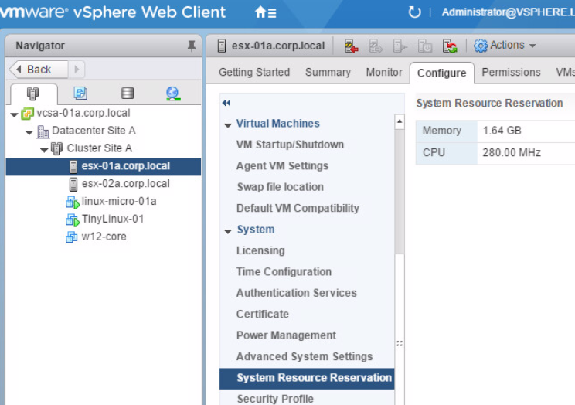Screen dimensions: 575x405
Task: Open the home menu icon
Action: [x=265, y=13]
